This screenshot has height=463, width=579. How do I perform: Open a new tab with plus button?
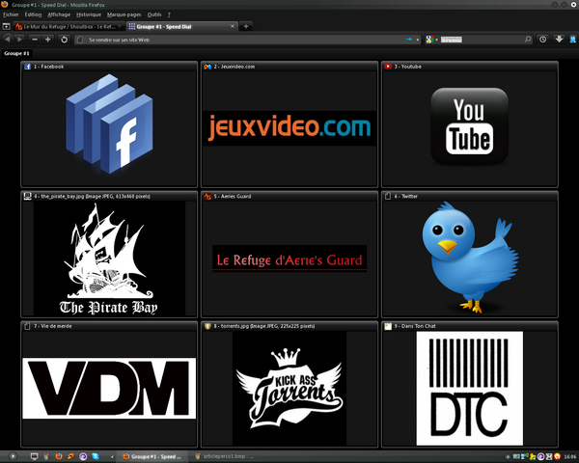tap(246, 26)
